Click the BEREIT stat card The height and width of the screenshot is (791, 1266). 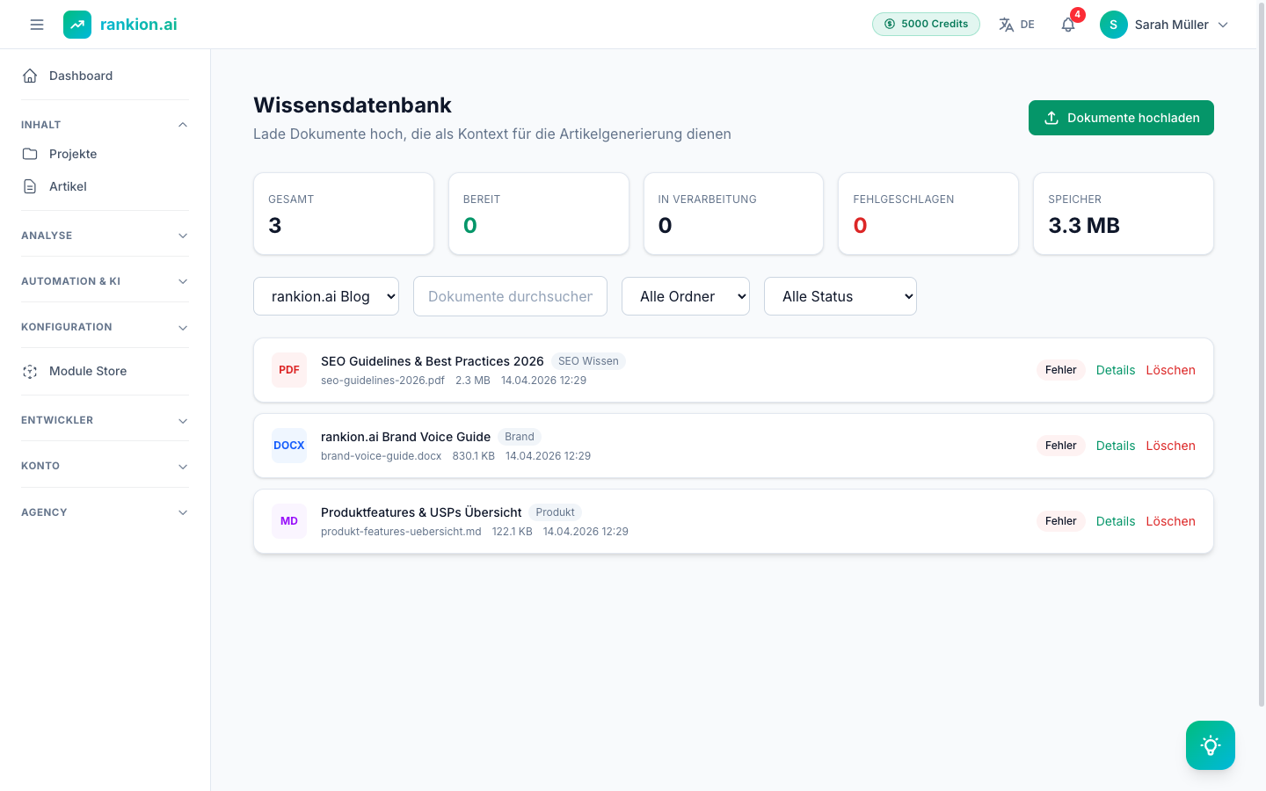tap(539, 214)
